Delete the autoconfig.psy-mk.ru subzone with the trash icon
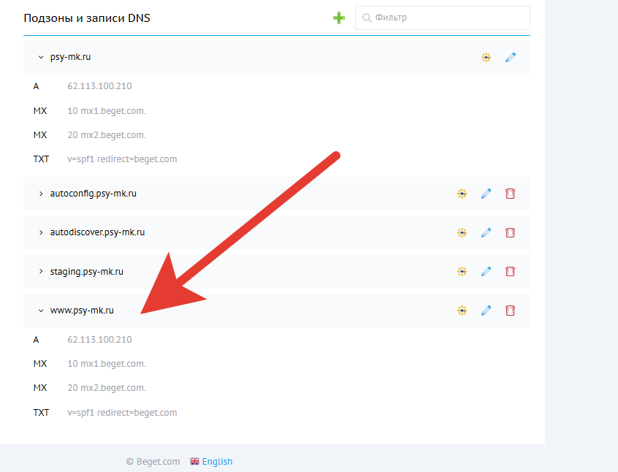 [510, 194]
